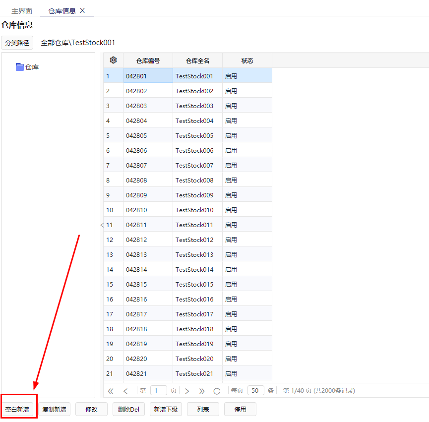Screen dimensions: 429x422
Task: Select cell TestStock003
Action: click(x=197, y=106)
